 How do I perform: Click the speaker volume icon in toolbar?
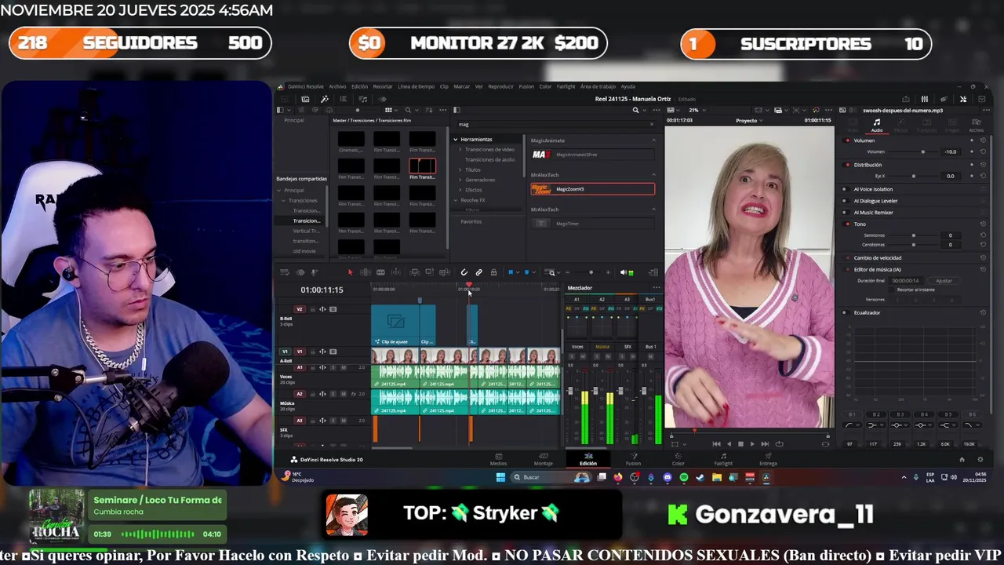click(x=624, y=272)
